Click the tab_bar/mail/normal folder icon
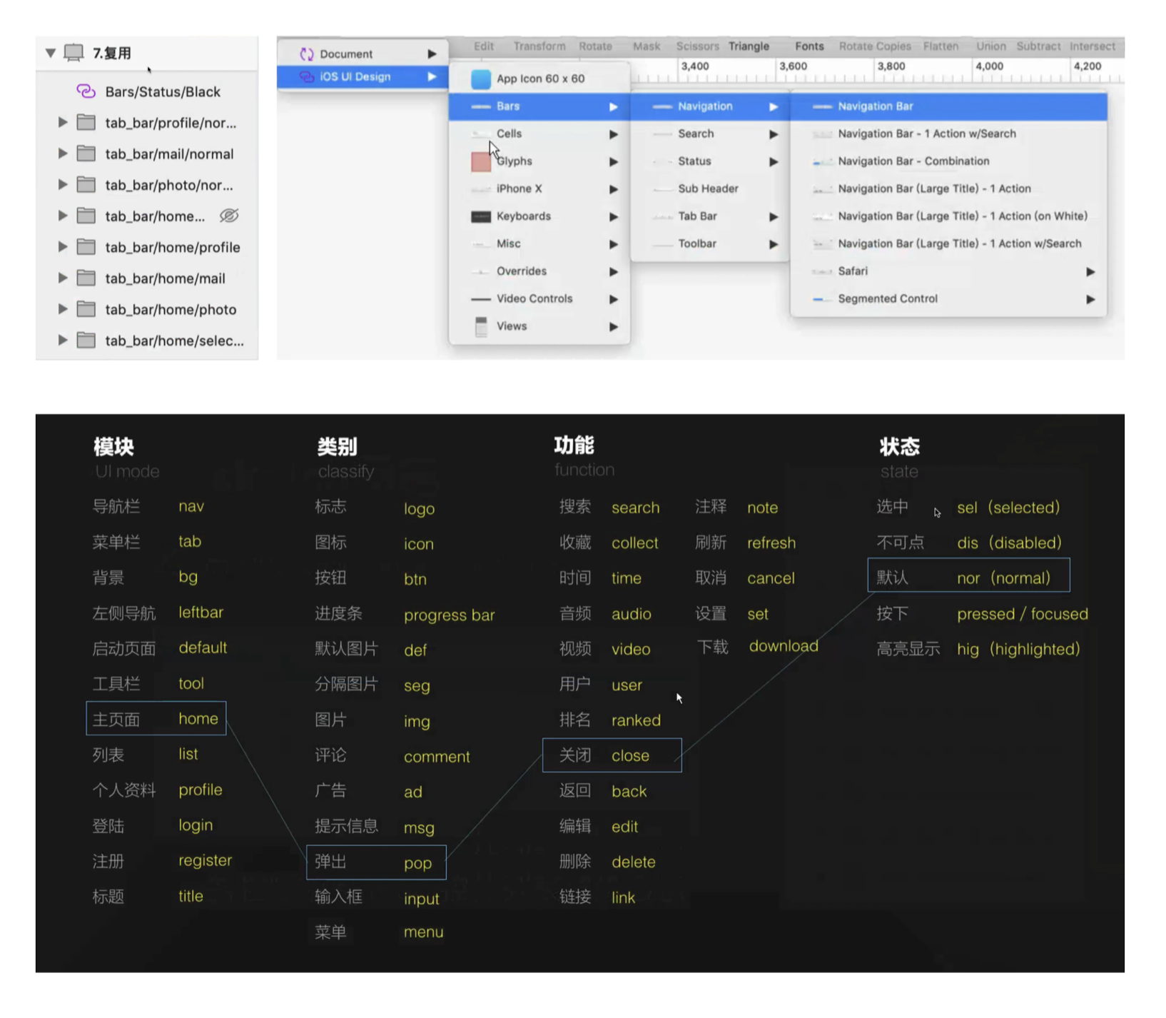Image resolution: width=1166 pixels, height=1018 pixels. (x=86, y=153)
